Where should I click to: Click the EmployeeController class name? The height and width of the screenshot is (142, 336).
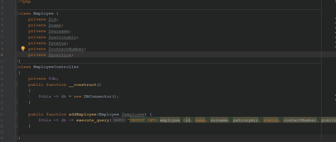click(56, 67)
